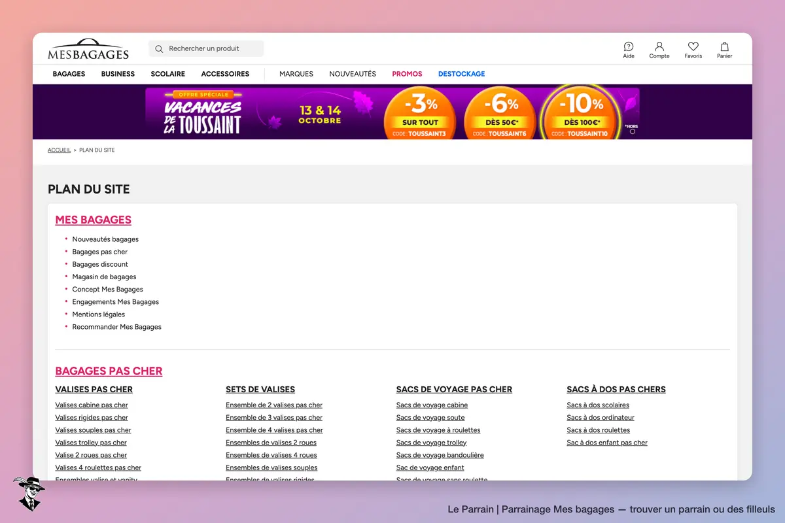Open Recommander Mes Bagages link
Viewport: 785px width, 523px height.
pyautogui.click(x=117, y=327)
